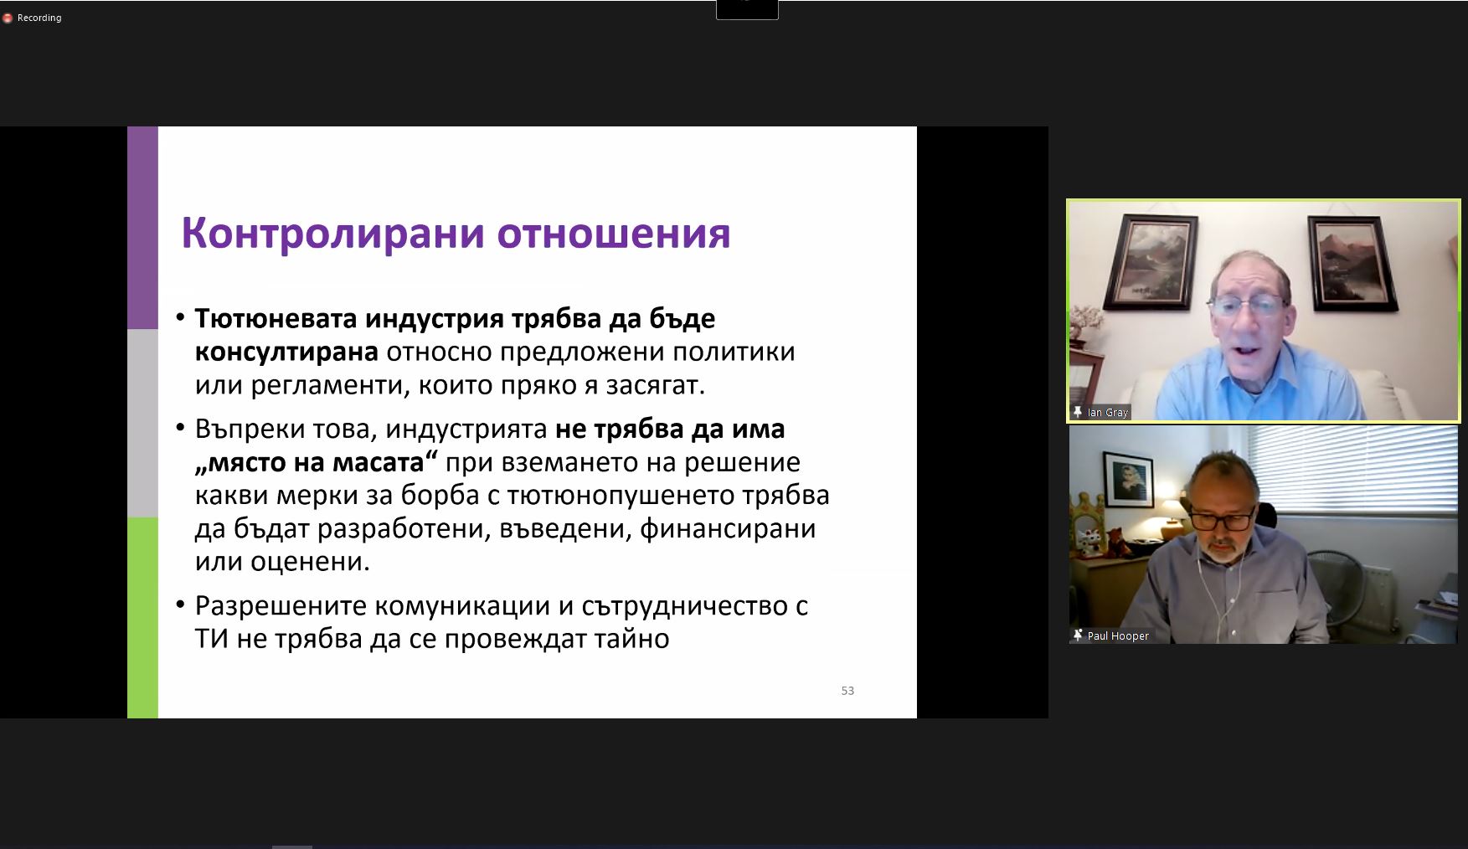Click the red Recording indicator icon
The width and height of the screenshot is (1468, 849).
(x=8, y=18)
